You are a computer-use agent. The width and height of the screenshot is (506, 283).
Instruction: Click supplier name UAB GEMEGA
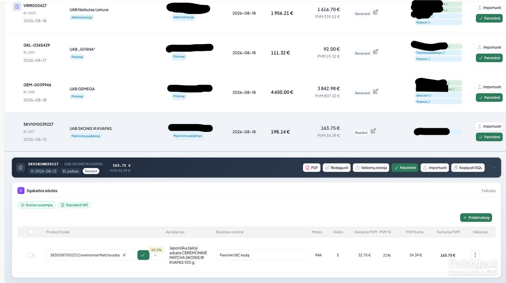pyautogui.click(x=82, y=89)
